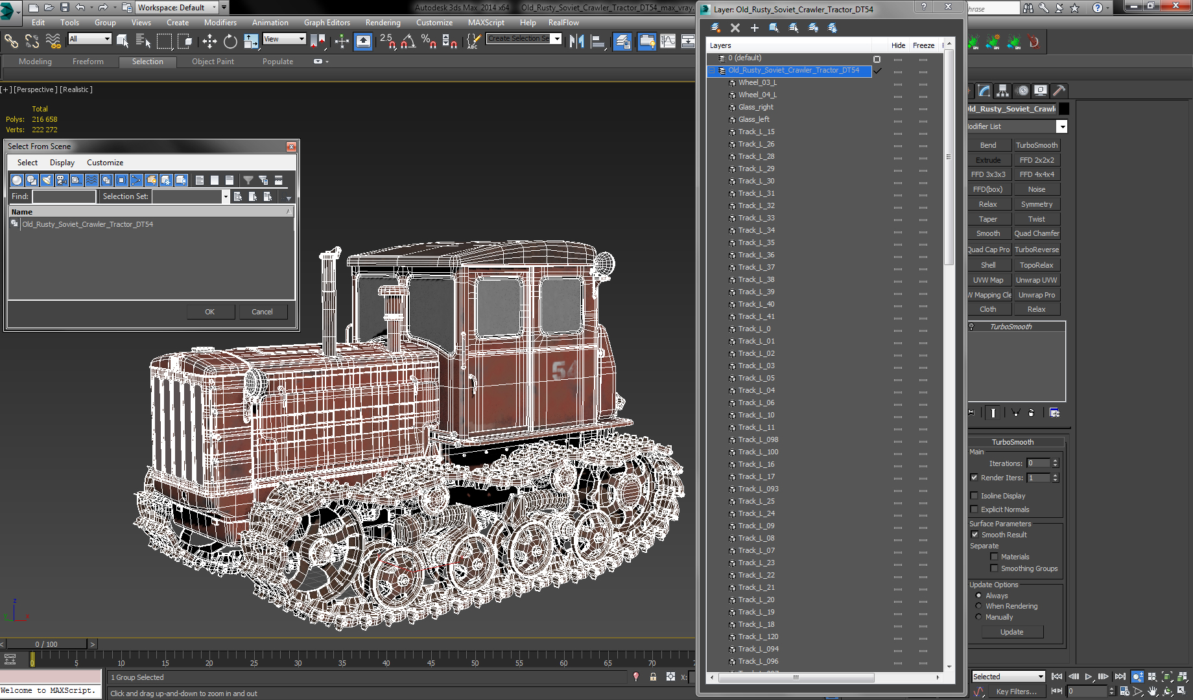Click Add Selected Objects plus icon in Layer dialog

point(755,28)
